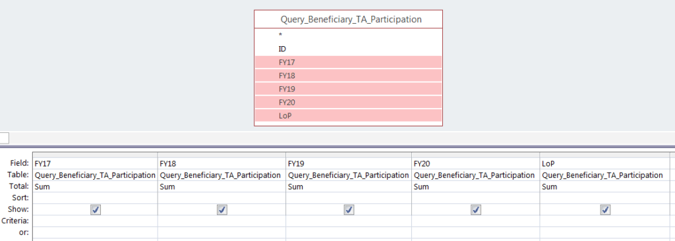Select FY18 column via its column selector bar
This screenshot has height=241, width=675.
click(x=221, y=155)
